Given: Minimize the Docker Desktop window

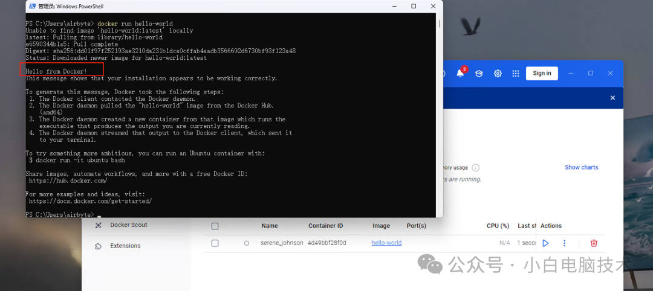Looking at the screenshot, I should [571, 73].
